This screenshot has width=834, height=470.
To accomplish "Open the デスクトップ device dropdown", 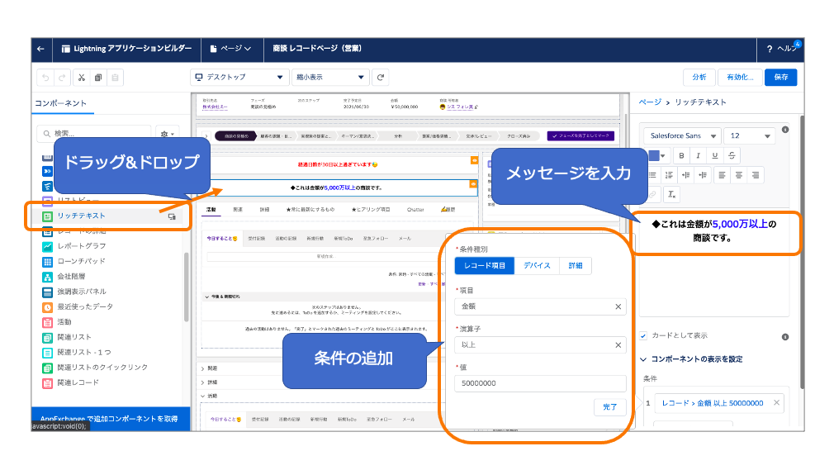I will (239, 77).
